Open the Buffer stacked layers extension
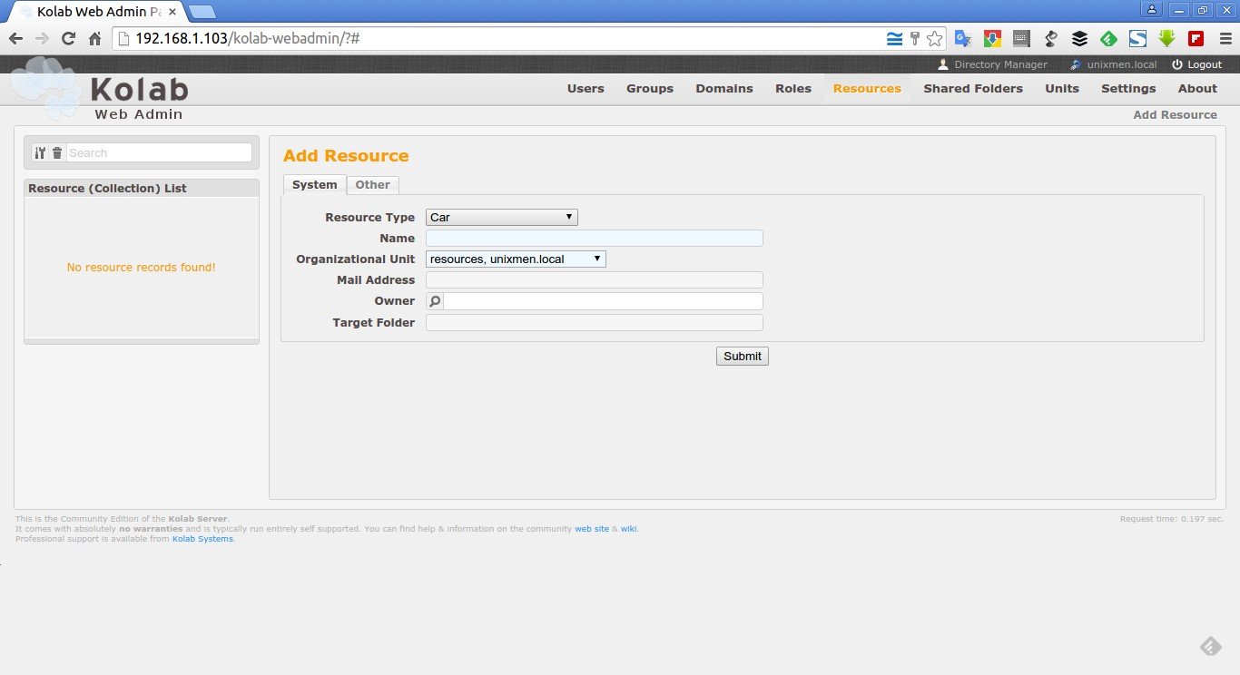 tap(1079, 39)
